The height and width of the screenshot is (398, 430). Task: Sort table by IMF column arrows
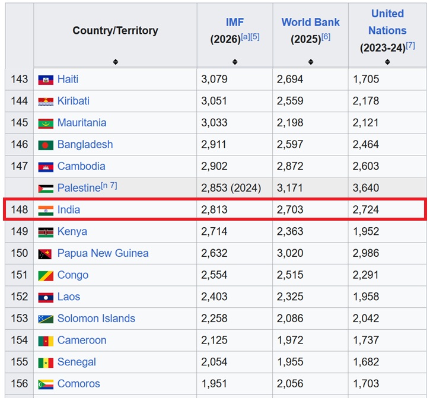point(235,62)
